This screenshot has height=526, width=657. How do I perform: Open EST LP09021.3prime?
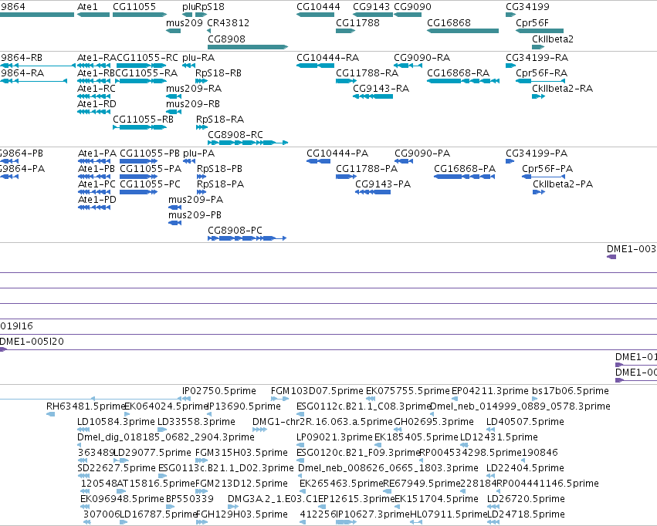[x=334, y=437]
